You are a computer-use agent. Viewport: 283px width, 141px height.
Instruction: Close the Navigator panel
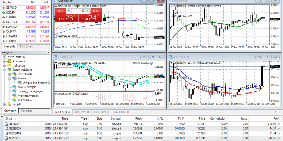click(49, 53)
